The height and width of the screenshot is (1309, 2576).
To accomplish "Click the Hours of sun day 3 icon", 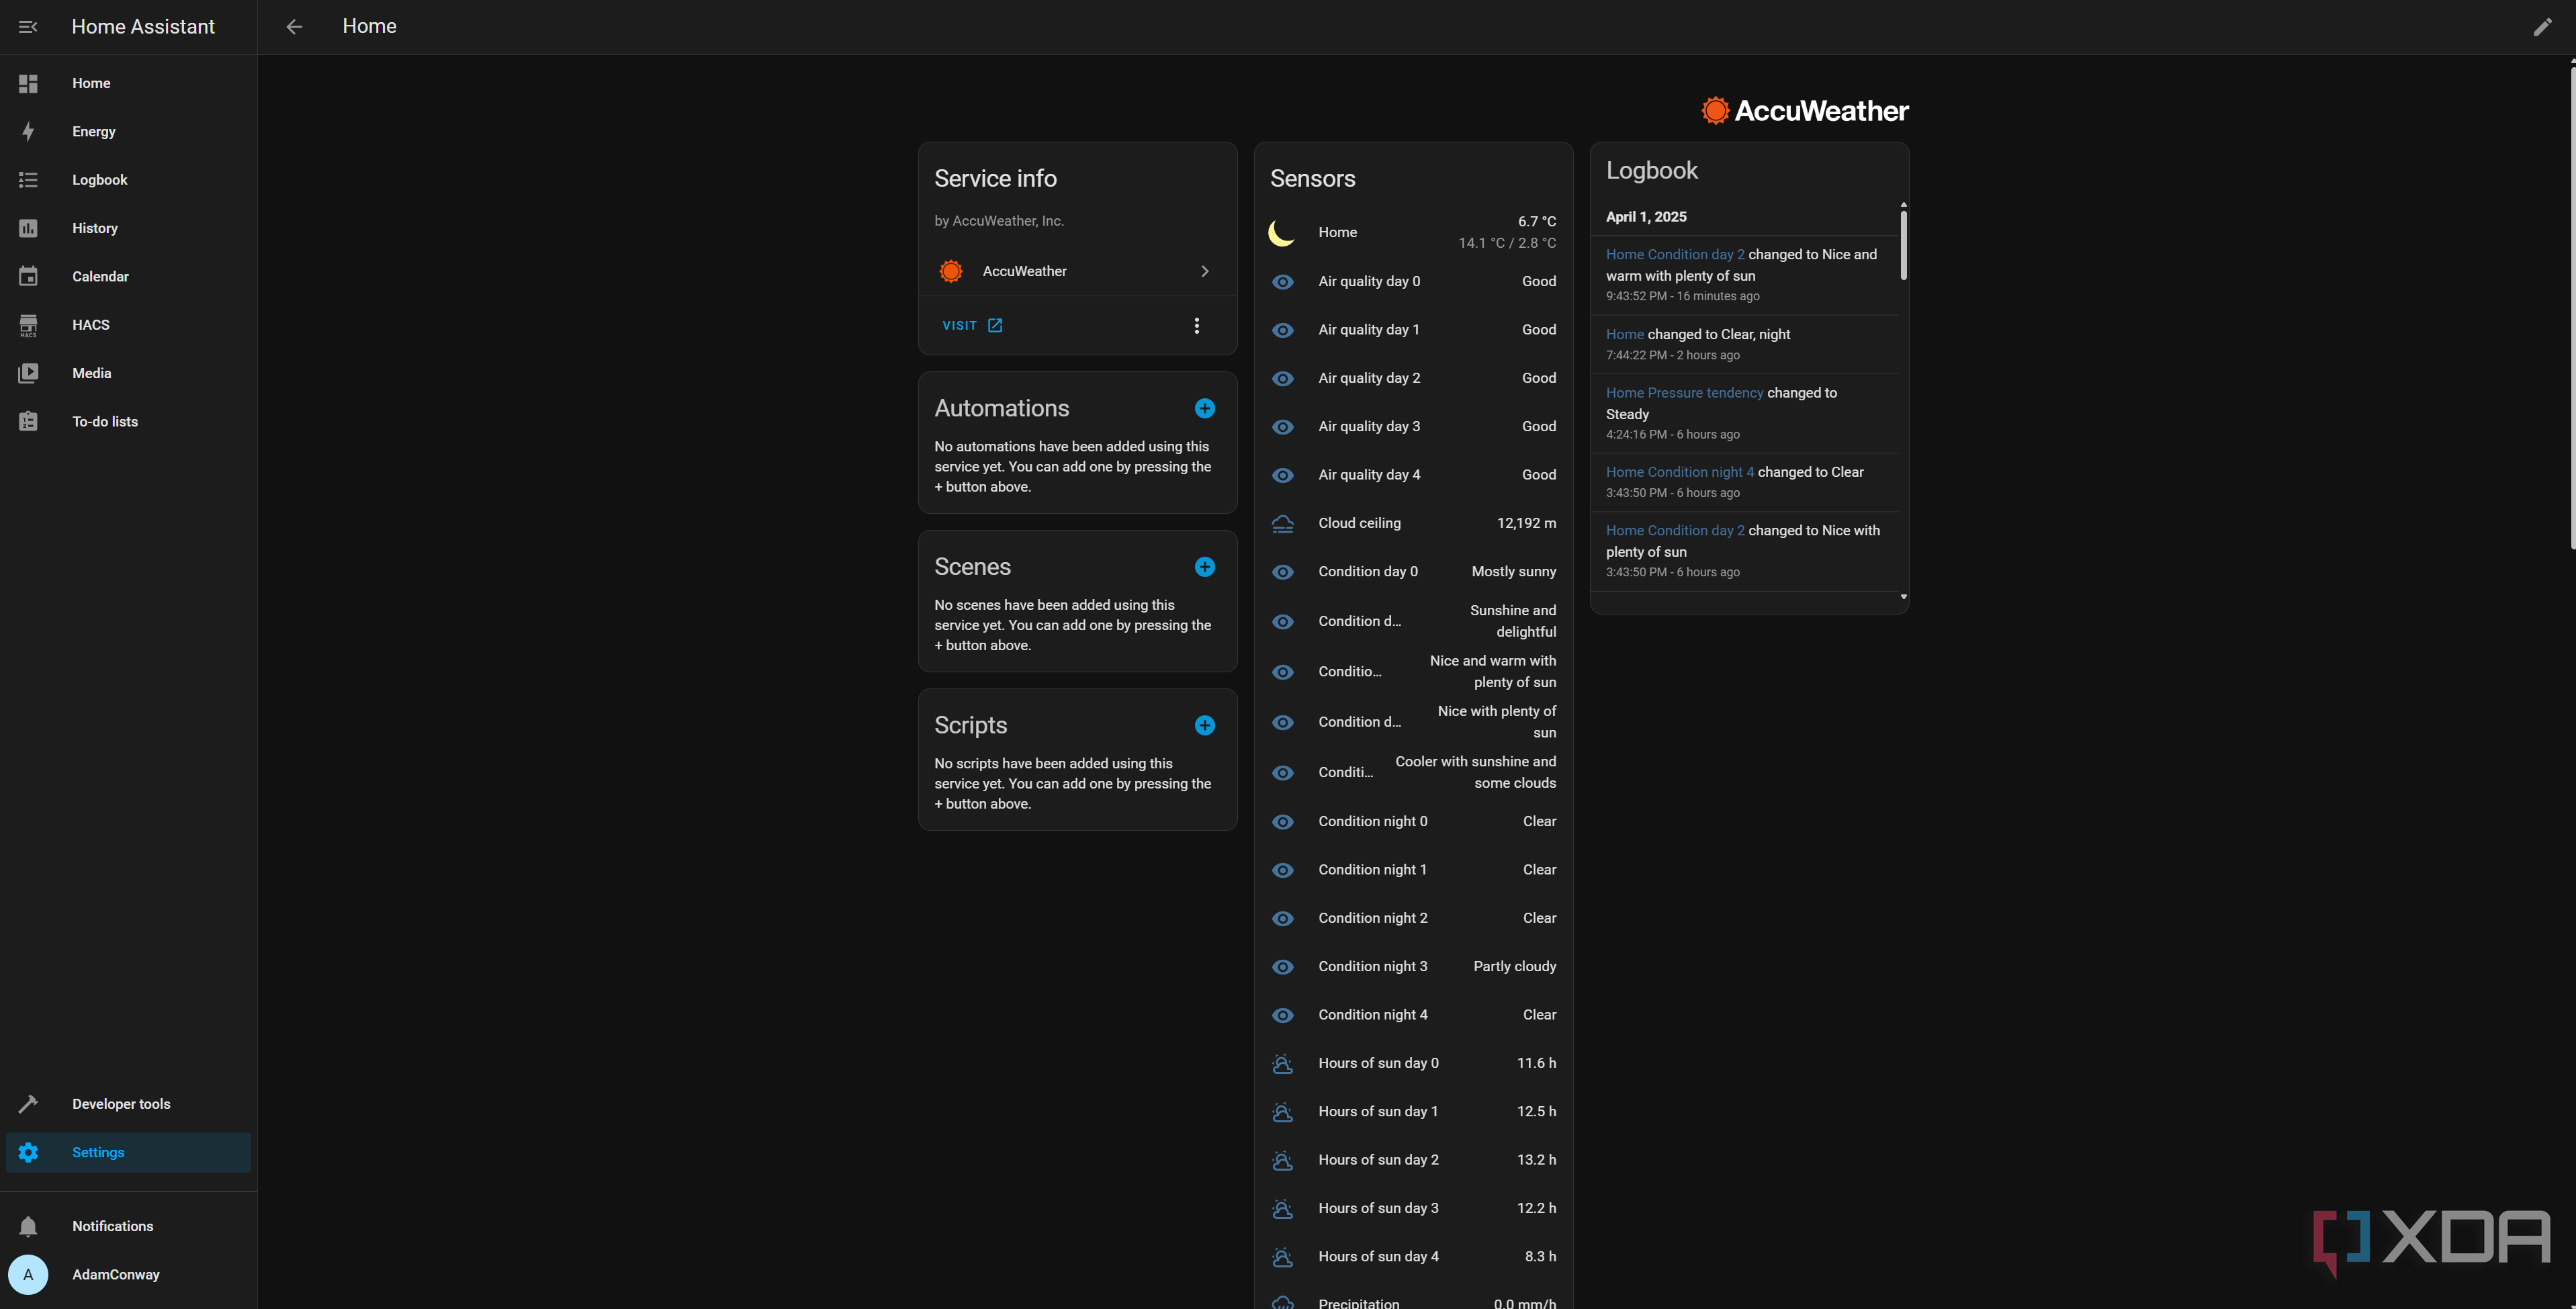I will (1283, 1208).
